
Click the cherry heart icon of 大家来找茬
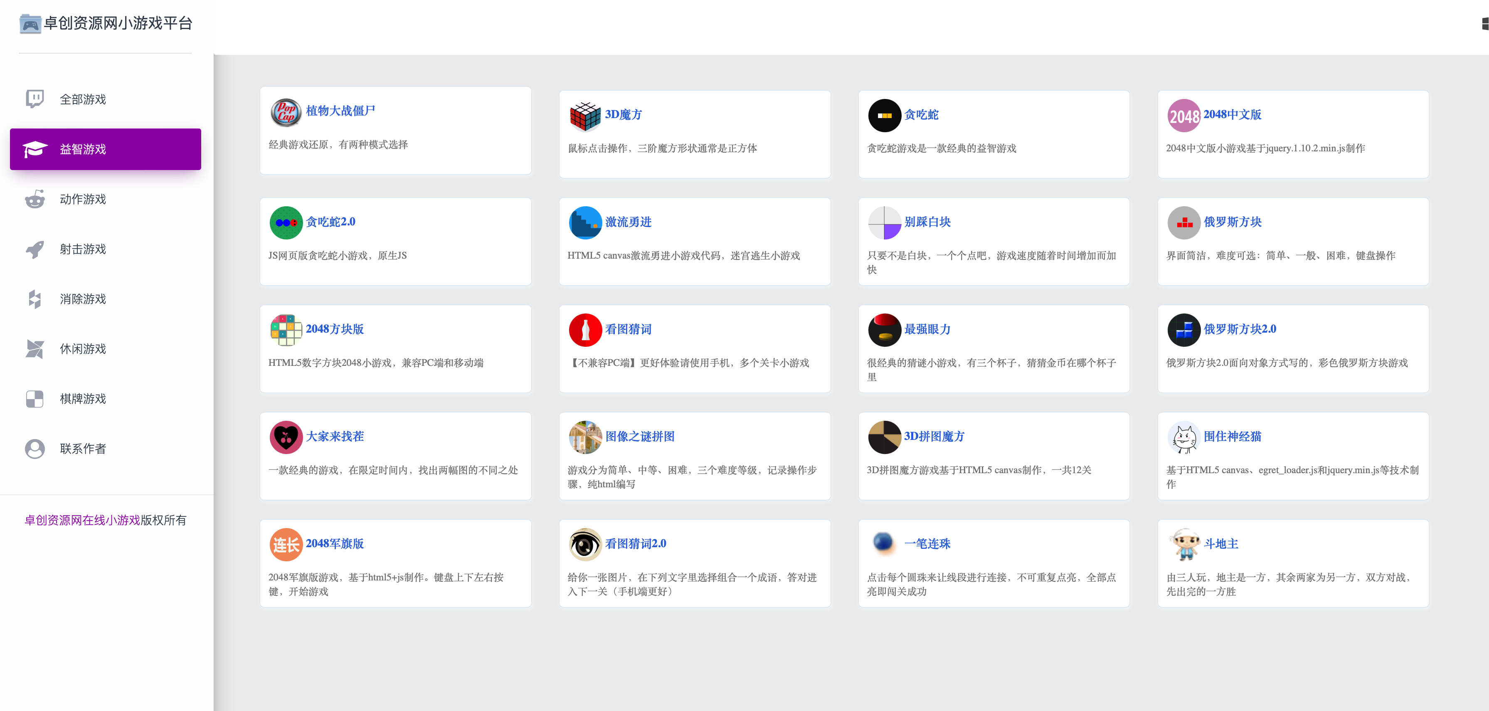coord(286,437)
